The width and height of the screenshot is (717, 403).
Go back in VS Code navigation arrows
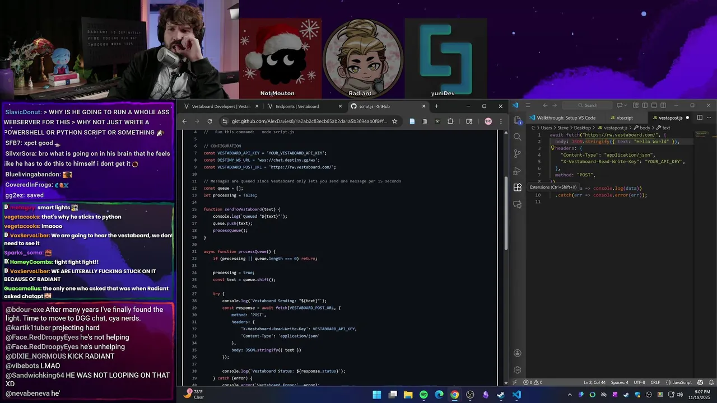click(x=545, y=105)
